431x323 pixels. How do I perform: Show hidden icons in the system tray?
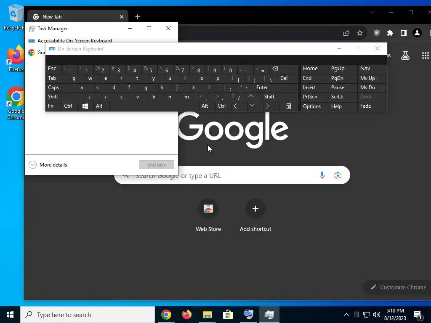346,315
